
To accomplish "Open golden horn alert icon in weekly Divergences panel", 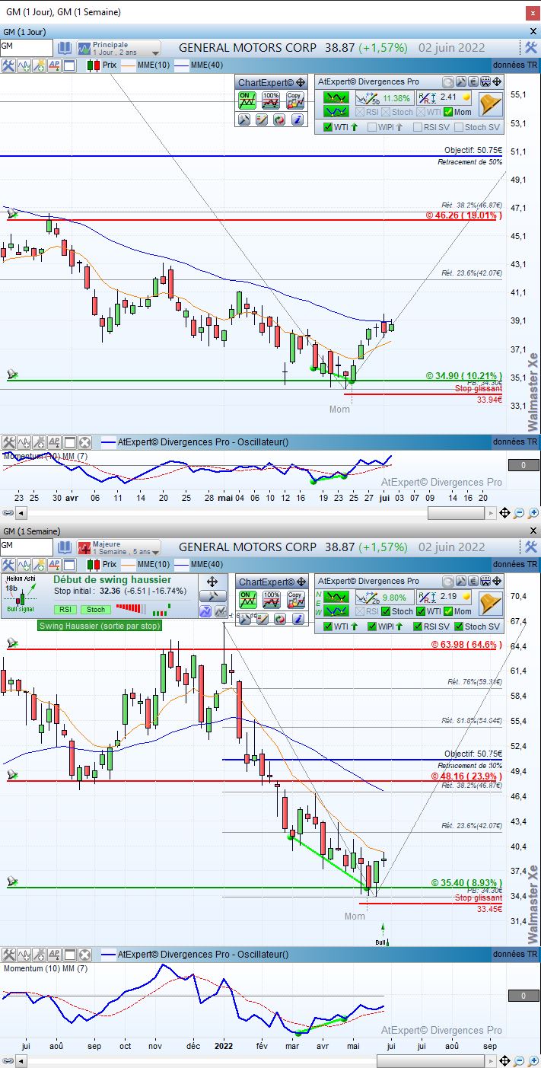I will (x=491, y=604).
